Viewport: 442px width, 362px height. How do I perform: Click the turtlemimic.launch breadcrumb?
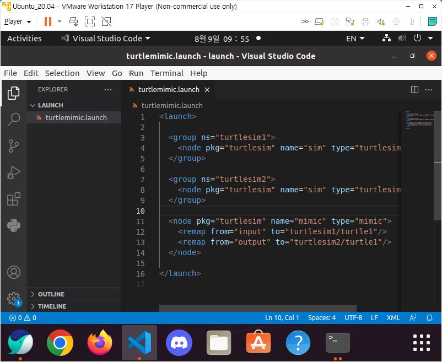click(172, 106)
